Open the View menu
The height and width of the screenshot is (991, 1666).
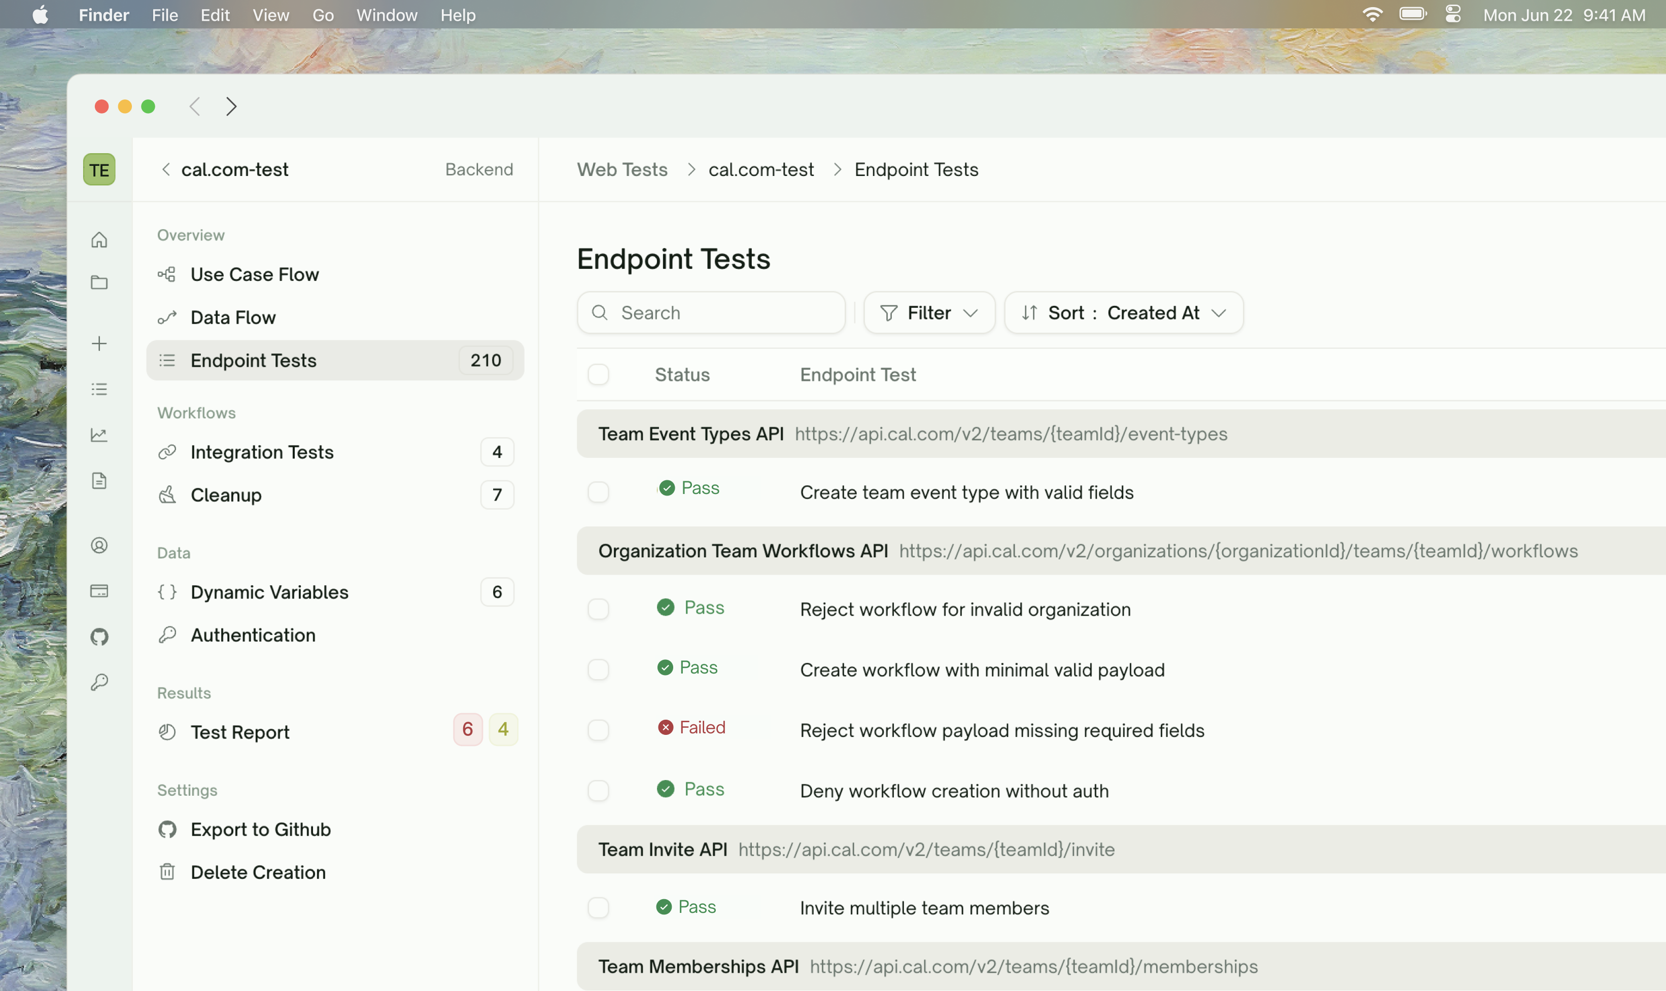[270, 15]
